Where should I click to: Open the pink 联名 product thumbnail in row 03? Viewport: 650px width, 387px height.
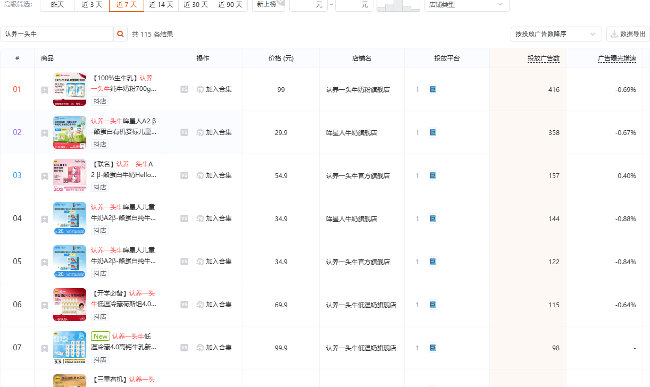pyautogui.click(x=70, y=175)
